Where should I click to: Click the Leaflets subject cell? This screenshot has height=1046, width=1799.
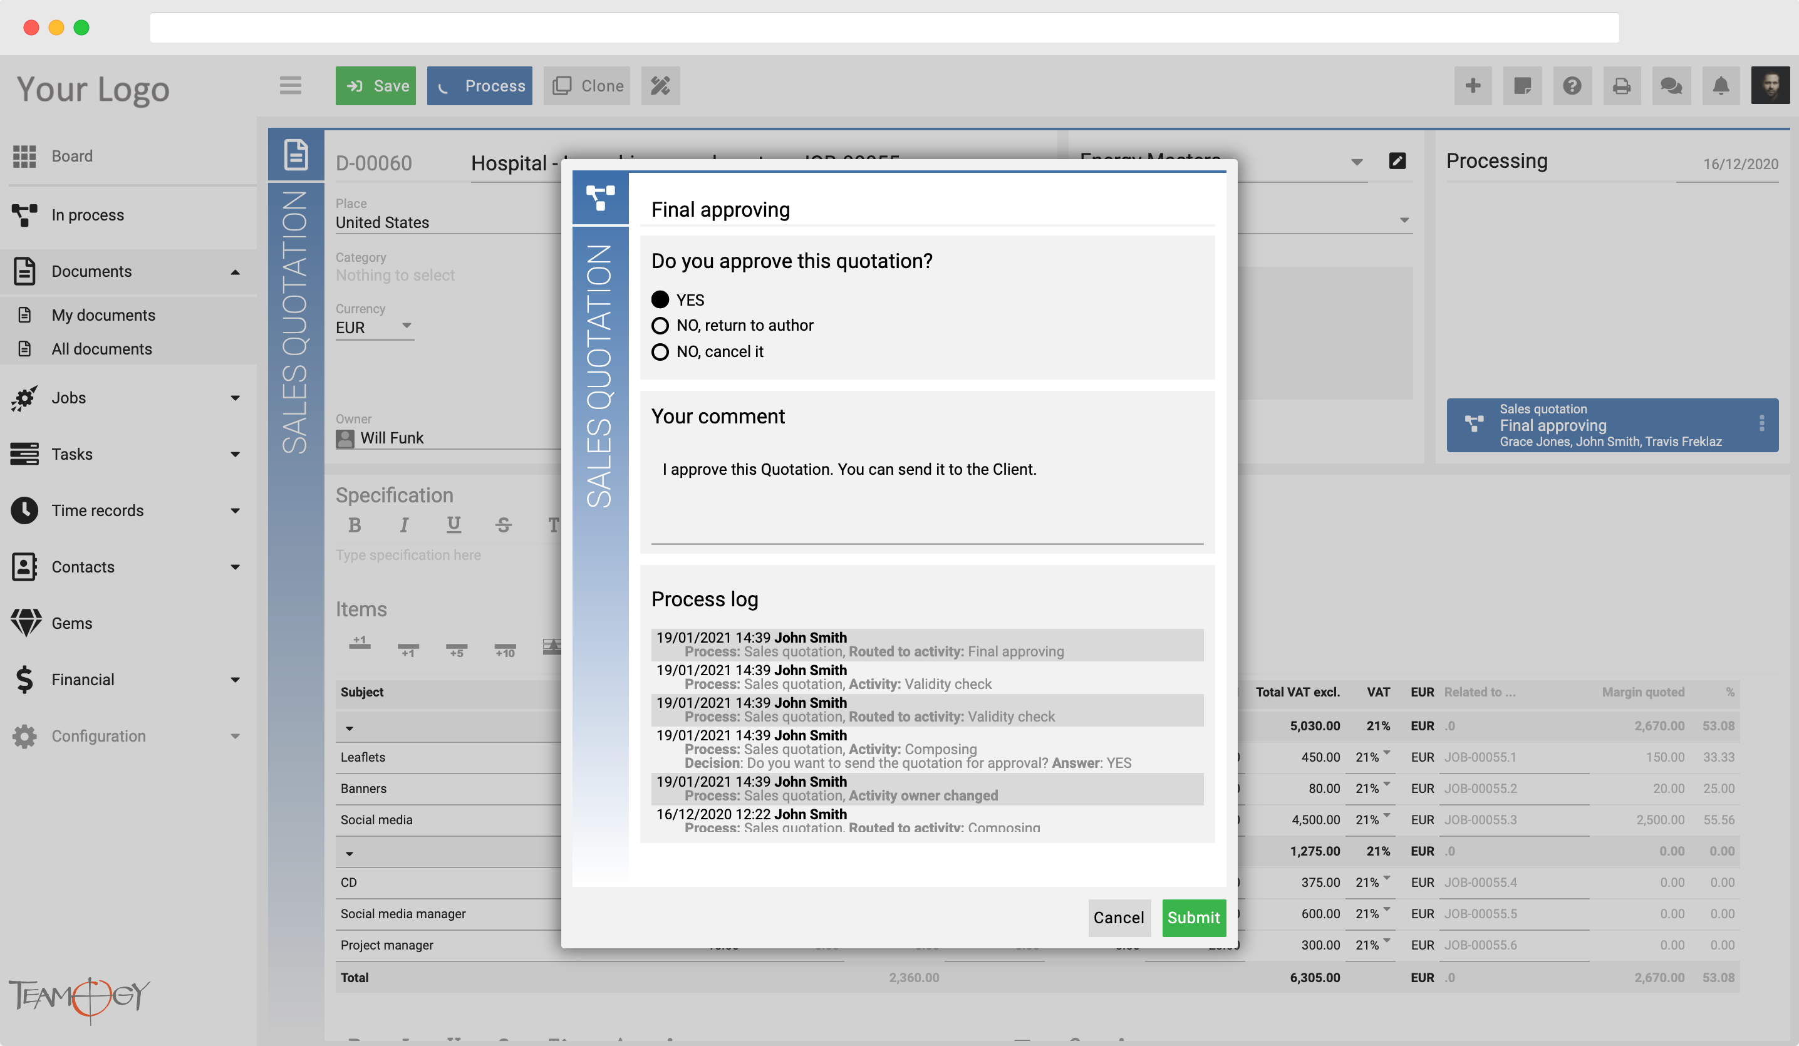(363, 757)
